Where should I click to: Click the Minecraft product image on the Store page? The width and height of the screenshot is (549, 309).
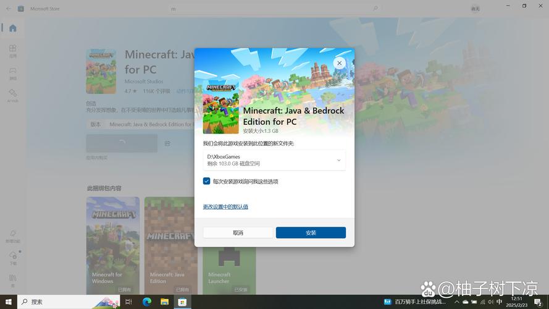pyautogui.click(x=101, y=72)
